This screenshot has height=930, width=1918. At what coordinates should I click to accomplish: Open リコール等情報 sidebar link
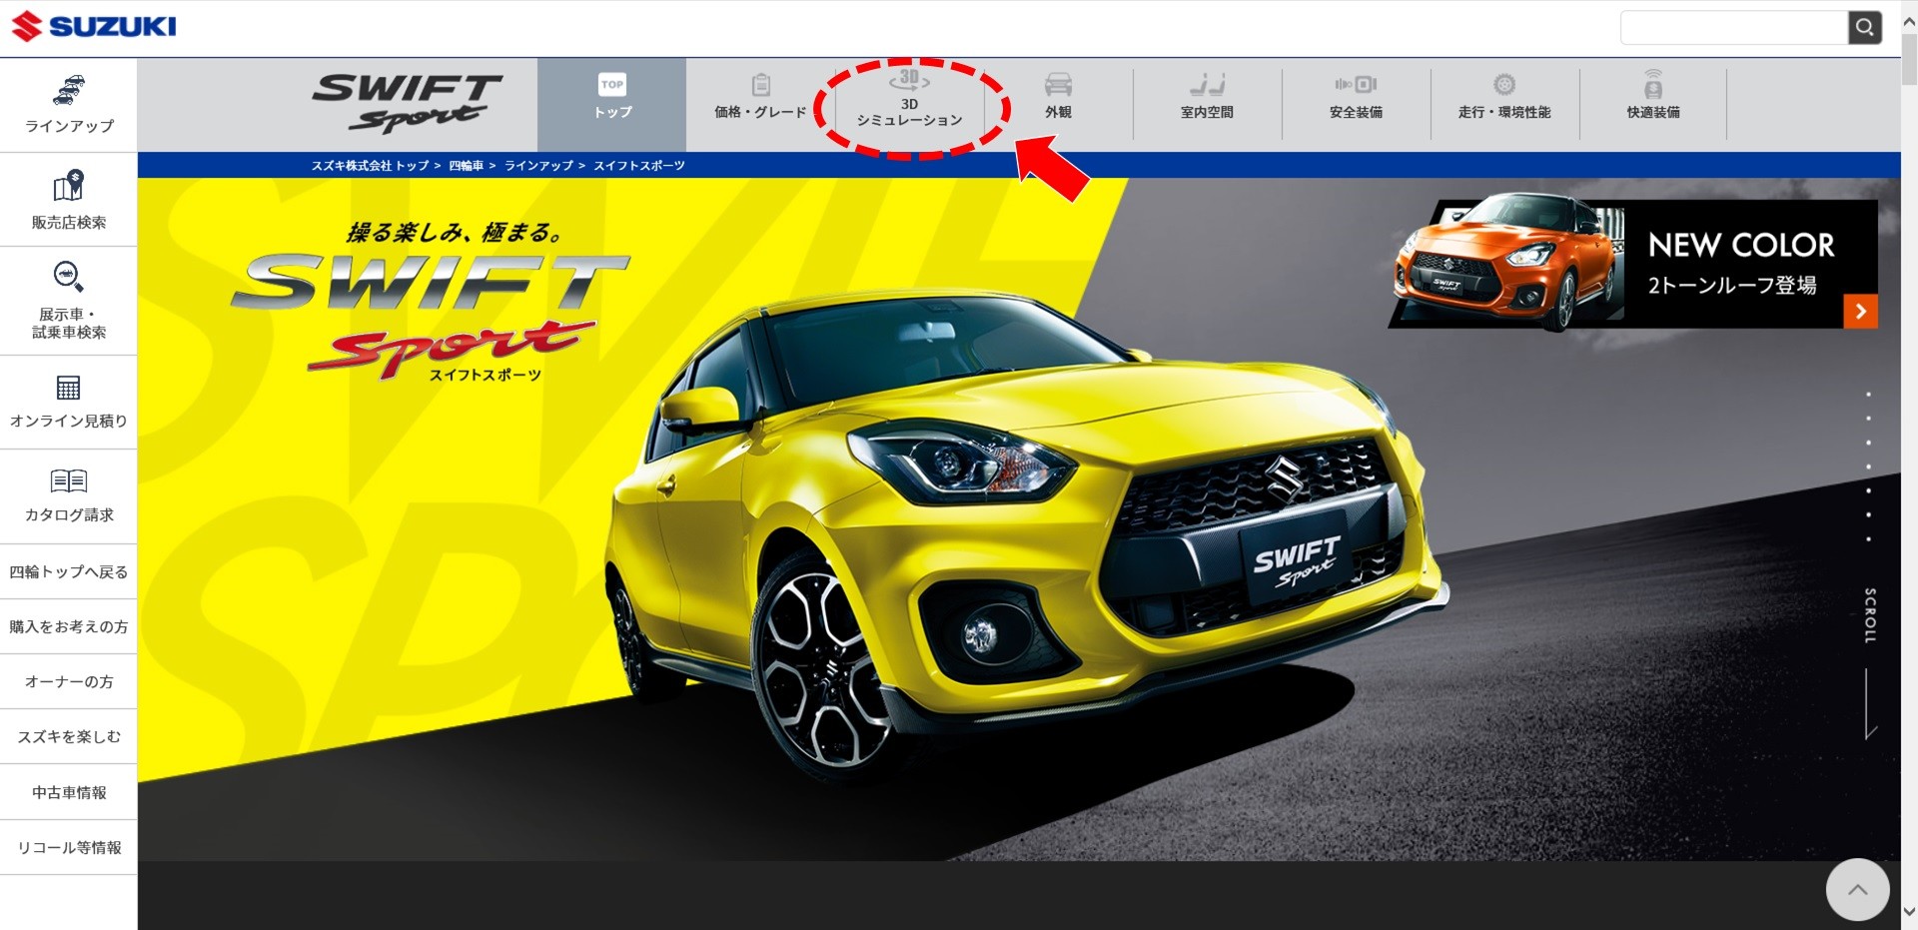click(69, 847)
